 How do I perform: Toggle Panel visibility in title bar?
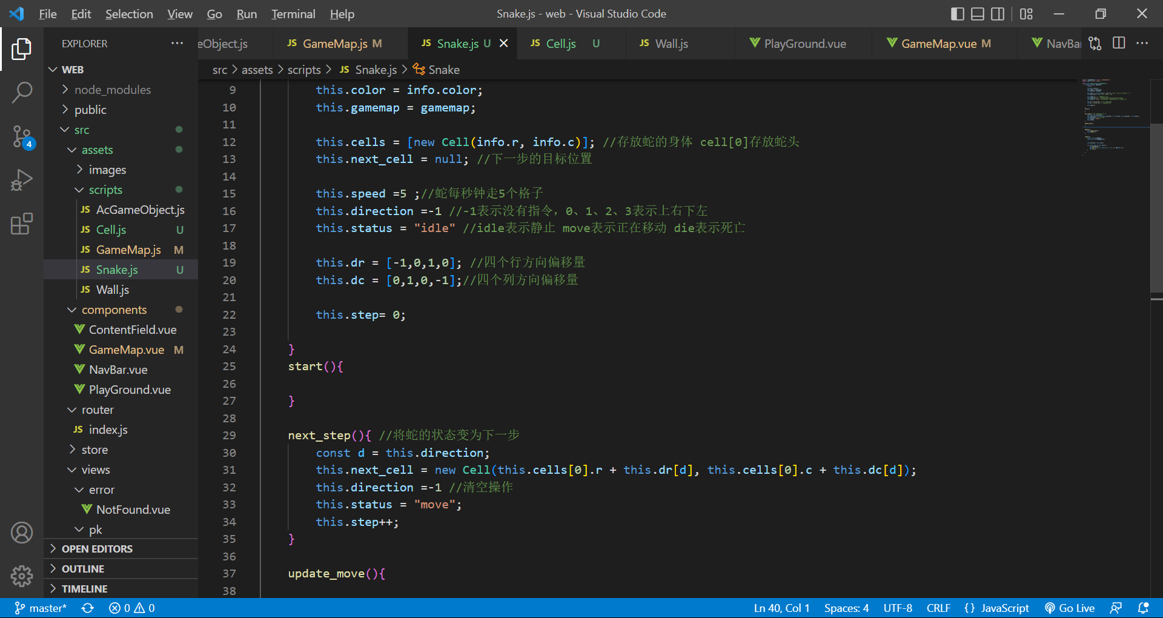978,14
